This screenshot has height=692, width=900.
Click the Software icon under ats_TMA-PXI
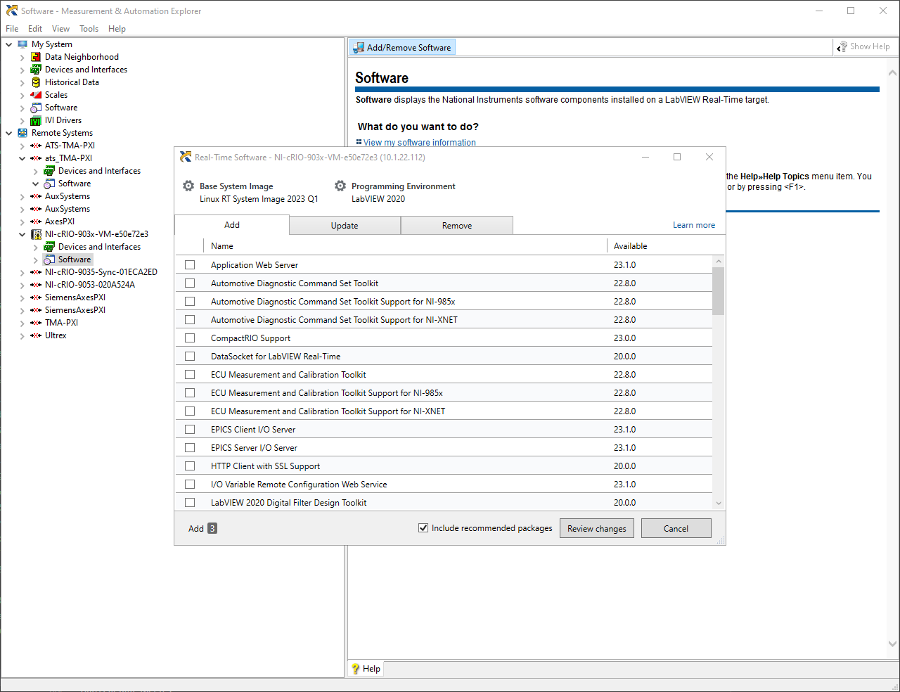point(49,184)
